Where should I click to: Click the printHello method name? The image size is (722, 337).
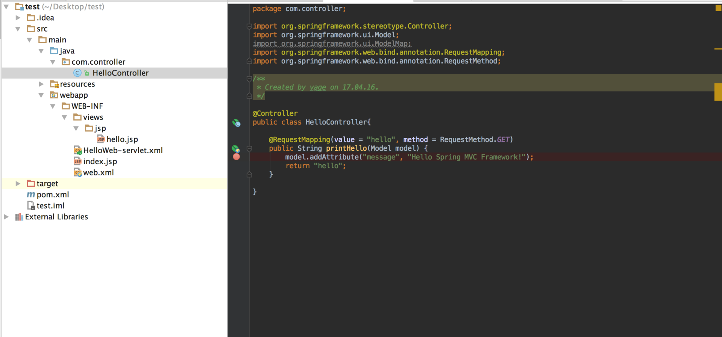pos(346,148)
